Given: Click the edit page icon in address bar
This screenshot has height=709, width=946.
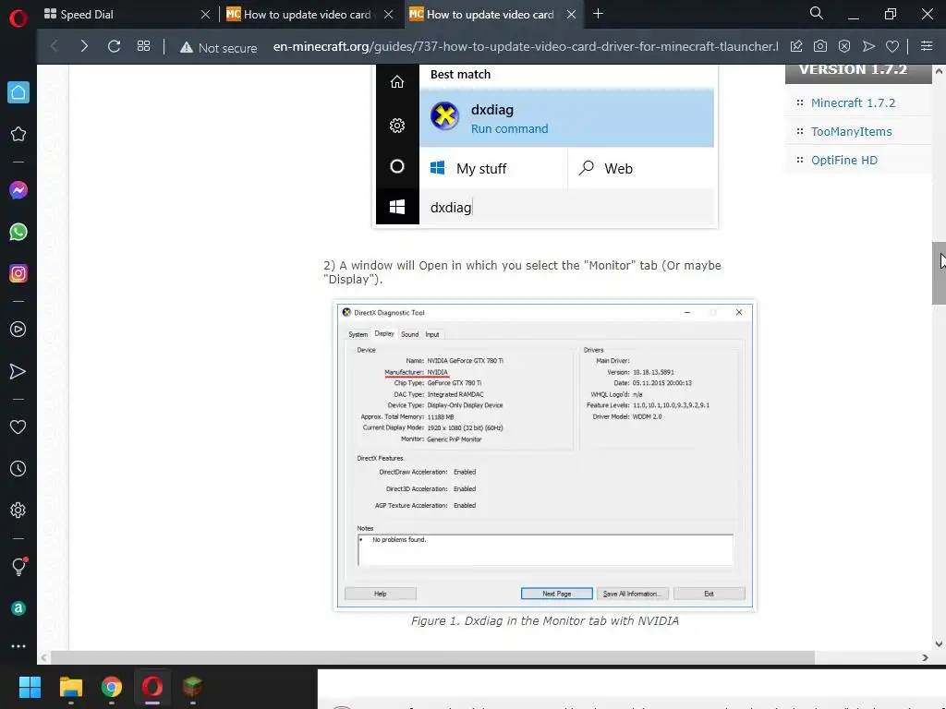Looking at the screenshot, I should tap(796, 46).
